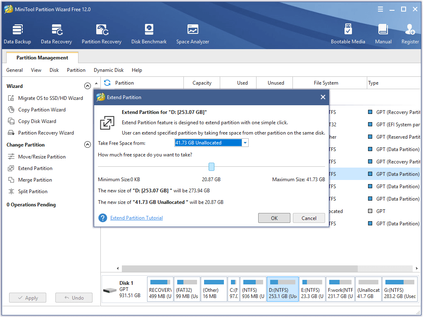Start Migrate OS to SSD/HD Wizard

pos(45,98)
